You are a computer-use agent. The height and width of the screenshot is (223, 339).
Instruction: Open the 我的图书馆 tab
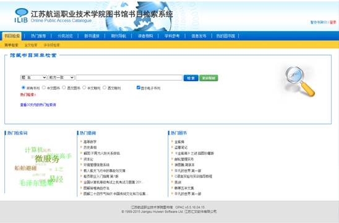pos(226,36)
